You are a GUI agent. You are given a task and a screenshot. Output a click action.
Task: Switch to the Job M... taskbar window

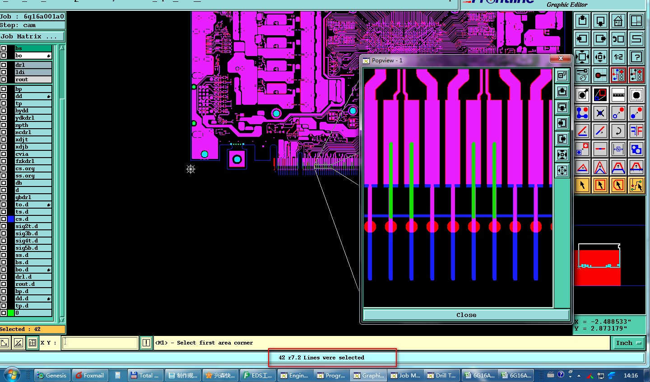tap(405, 375)
